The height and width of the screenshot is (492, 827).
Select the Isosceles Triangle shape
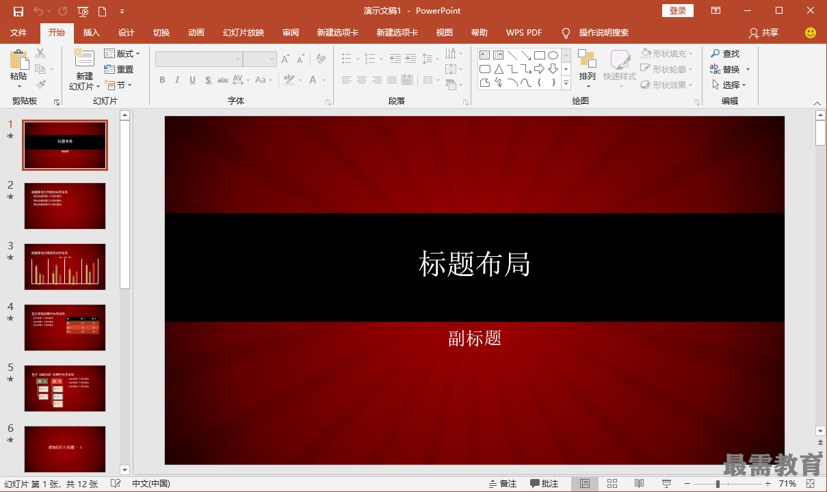coord(498,69)
